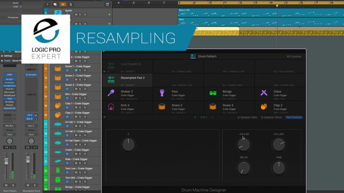This screenshot has height=193, width=344.
Task: Select the Bass (+12) MIDI region
Action: coord(261,13)
